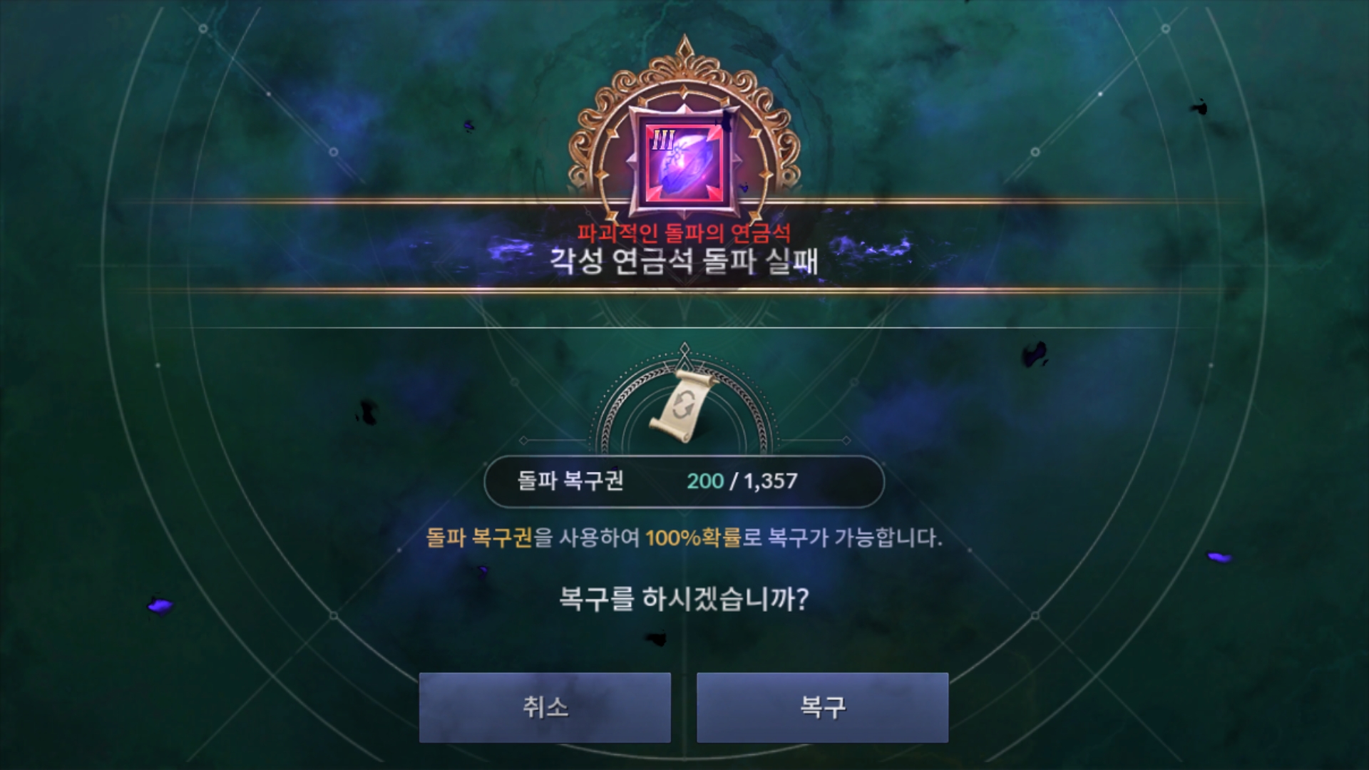Click the orange 돌파 복구권 text in the description

coord(479,538)
